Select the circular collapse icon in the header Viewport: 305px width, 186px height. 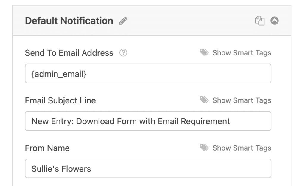click(274, 21)
